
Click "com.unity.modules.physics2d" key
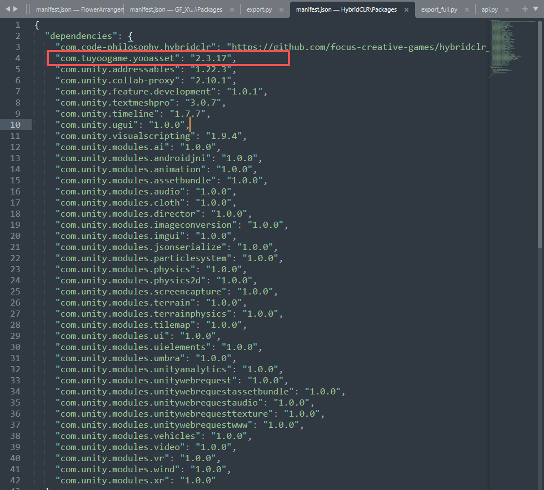click(131, 280)
